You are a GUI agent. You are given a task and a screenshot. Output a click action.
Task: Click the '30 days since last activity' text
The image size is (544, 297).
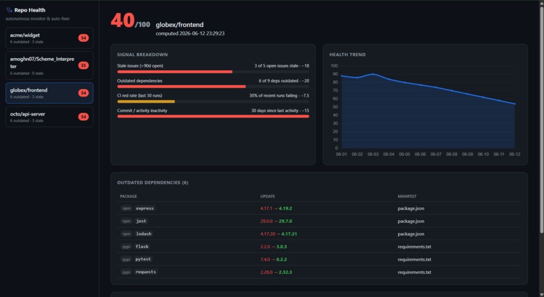275,110
